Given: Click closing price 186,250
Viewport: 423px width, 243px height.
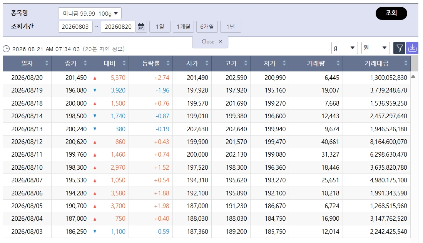Looking at the screenshot, I should tap(76, 231).
